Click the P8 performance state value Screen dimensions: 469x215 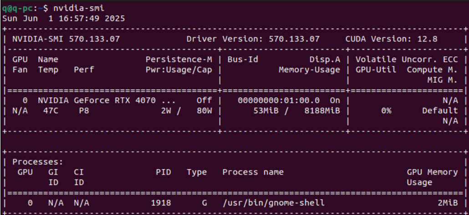tap(84, 110)
